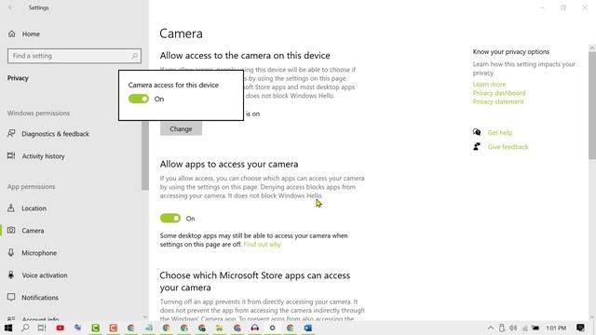Open Task View from the taskbar
Viewport: 596px width, 335px height.
pos(42,328)
